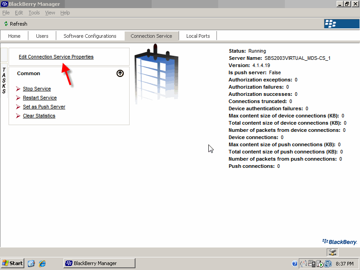Image resolution: width=360 pixels, height=270 pixels.
Task: Click the "Is push server: False" line
Action: pos(255,72)
